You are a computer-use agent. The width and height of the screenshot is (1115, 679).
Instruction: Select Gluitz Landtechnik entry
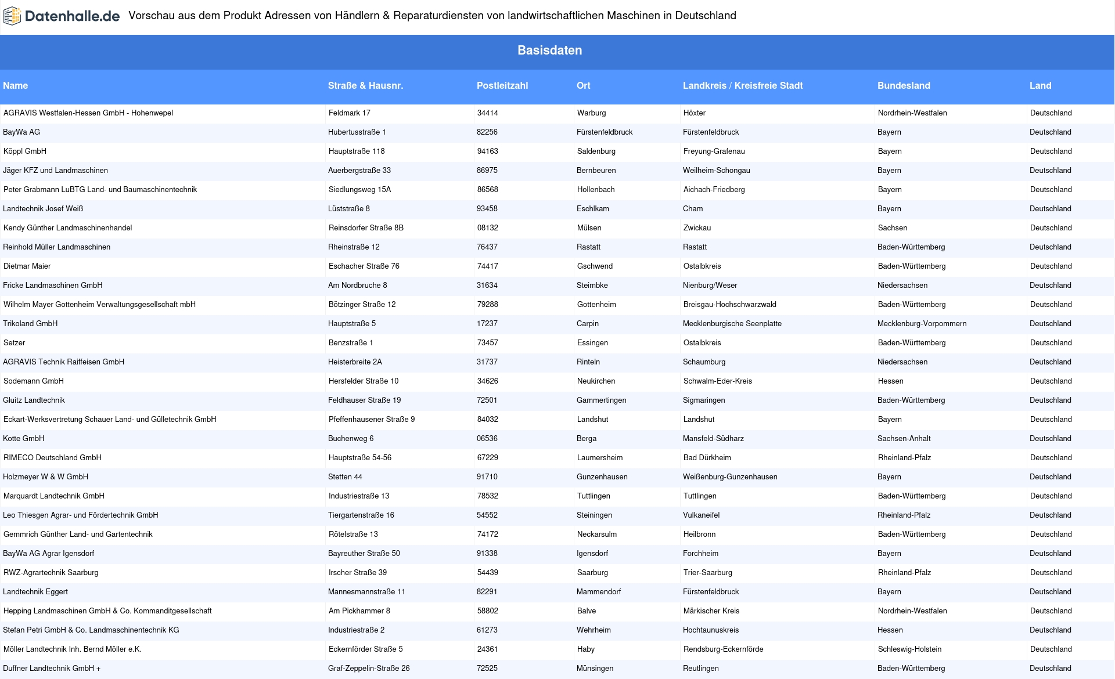click(x=34, y=400)
